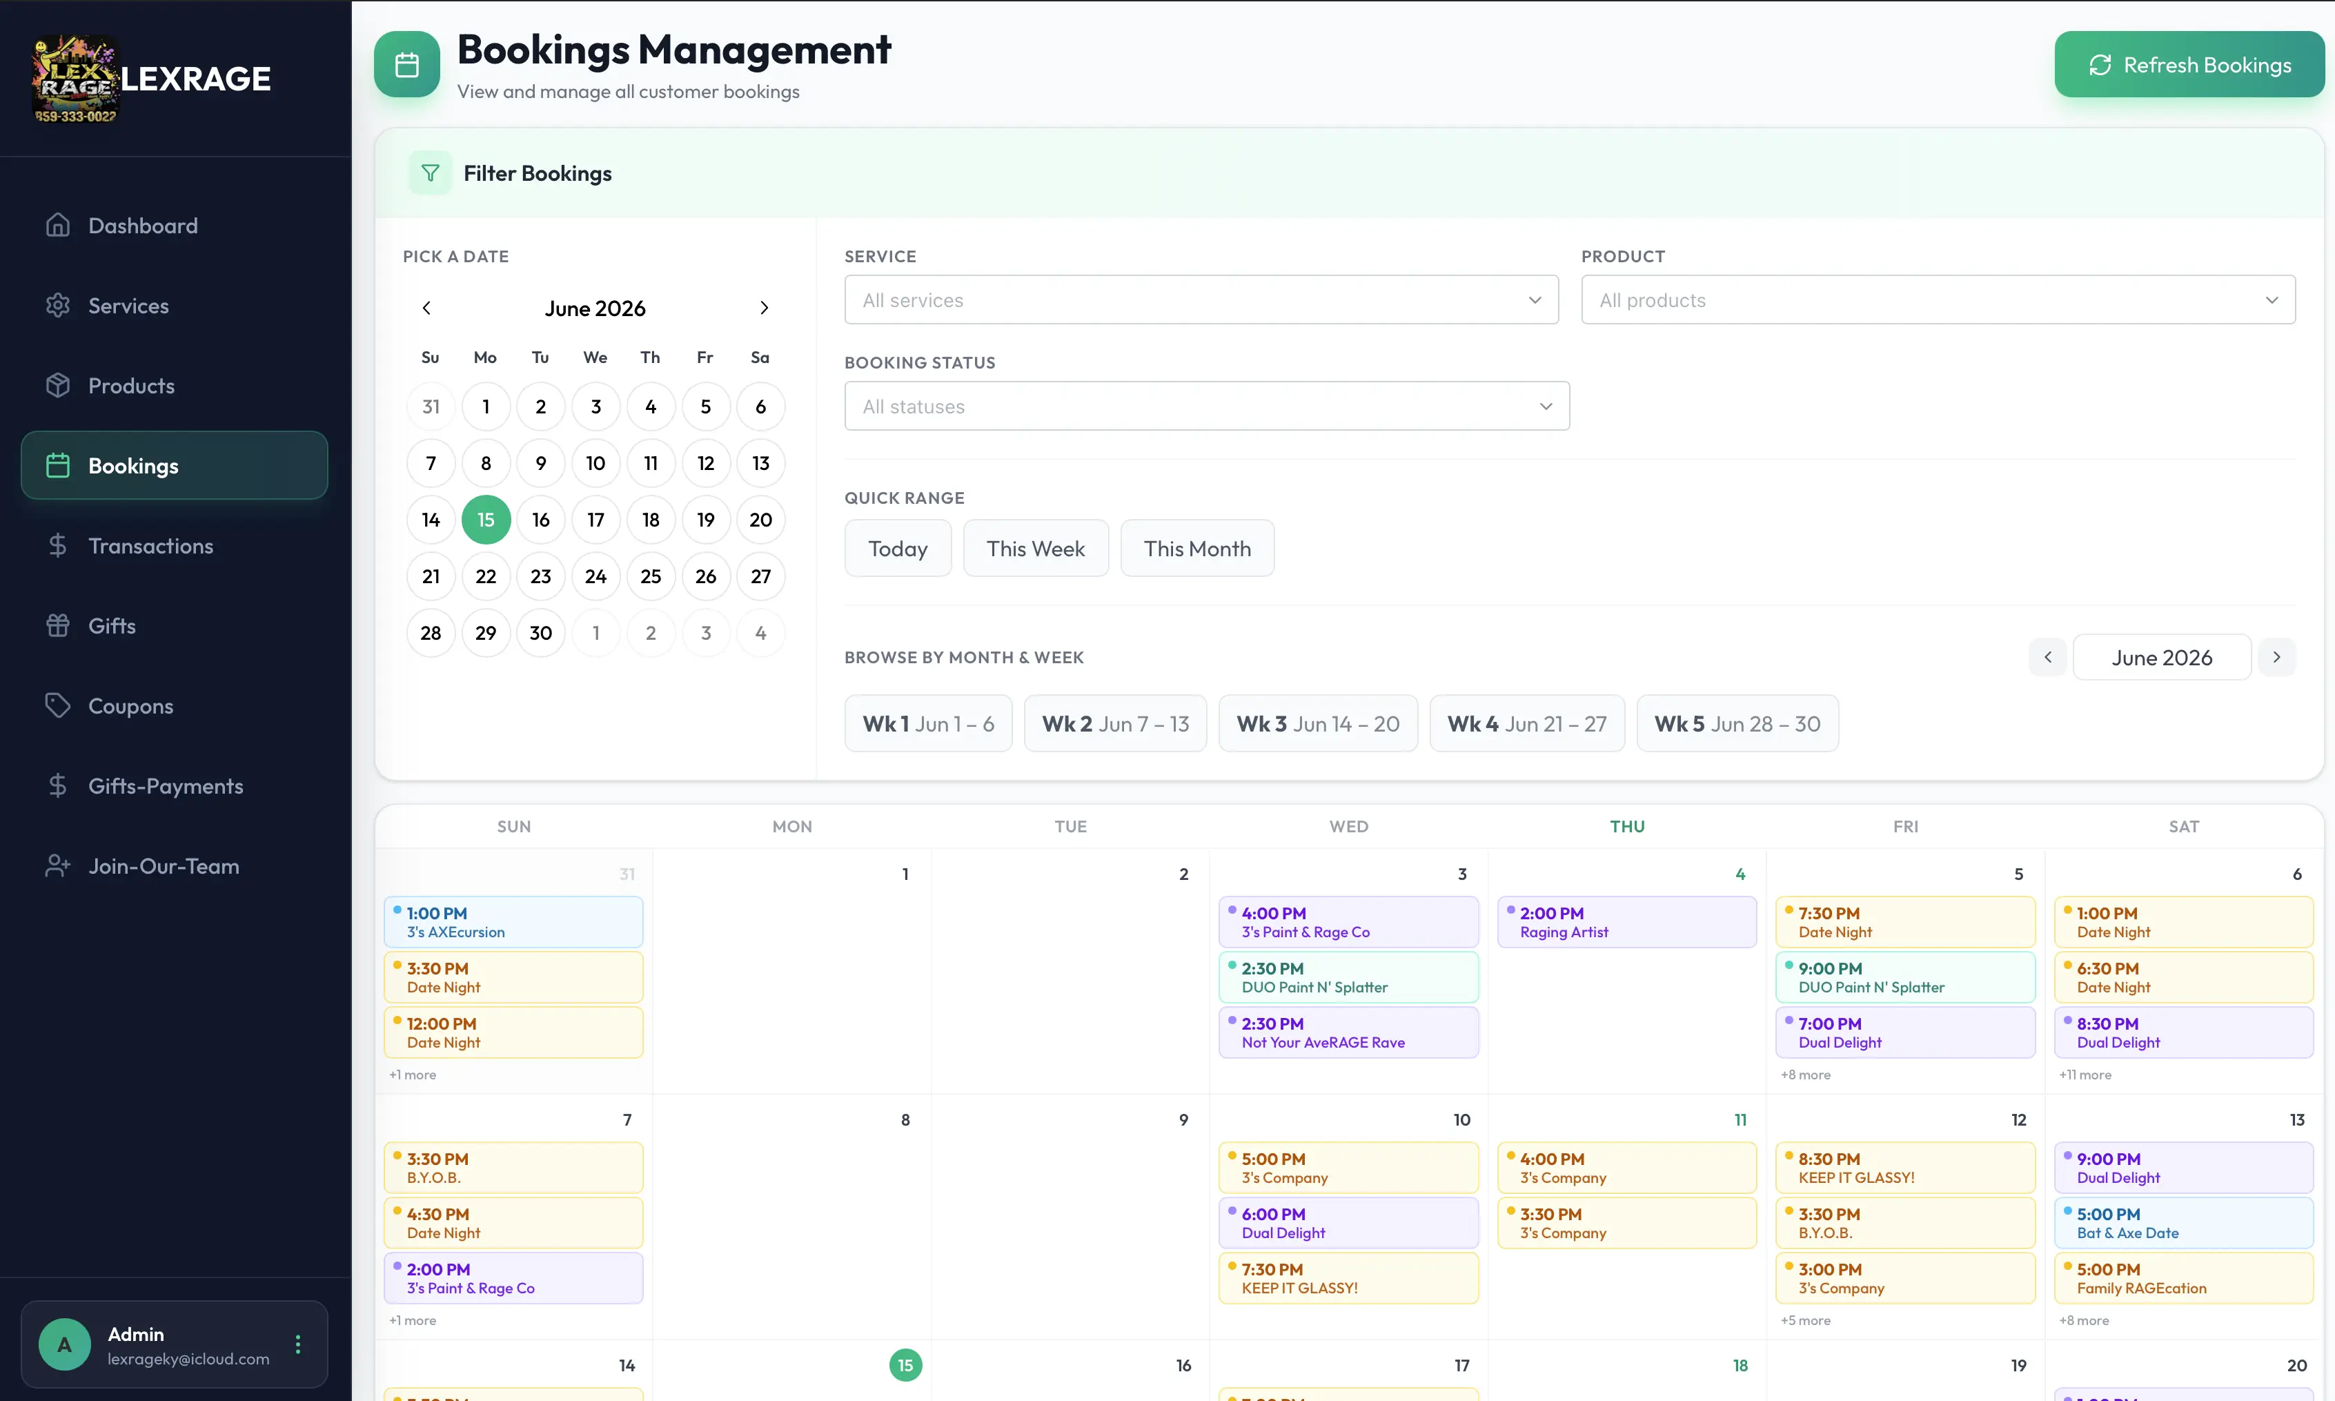Show +5 more bookings on Friday the 12th
Screen dimensions: 2335x1401
(x=1804, y=1320)
